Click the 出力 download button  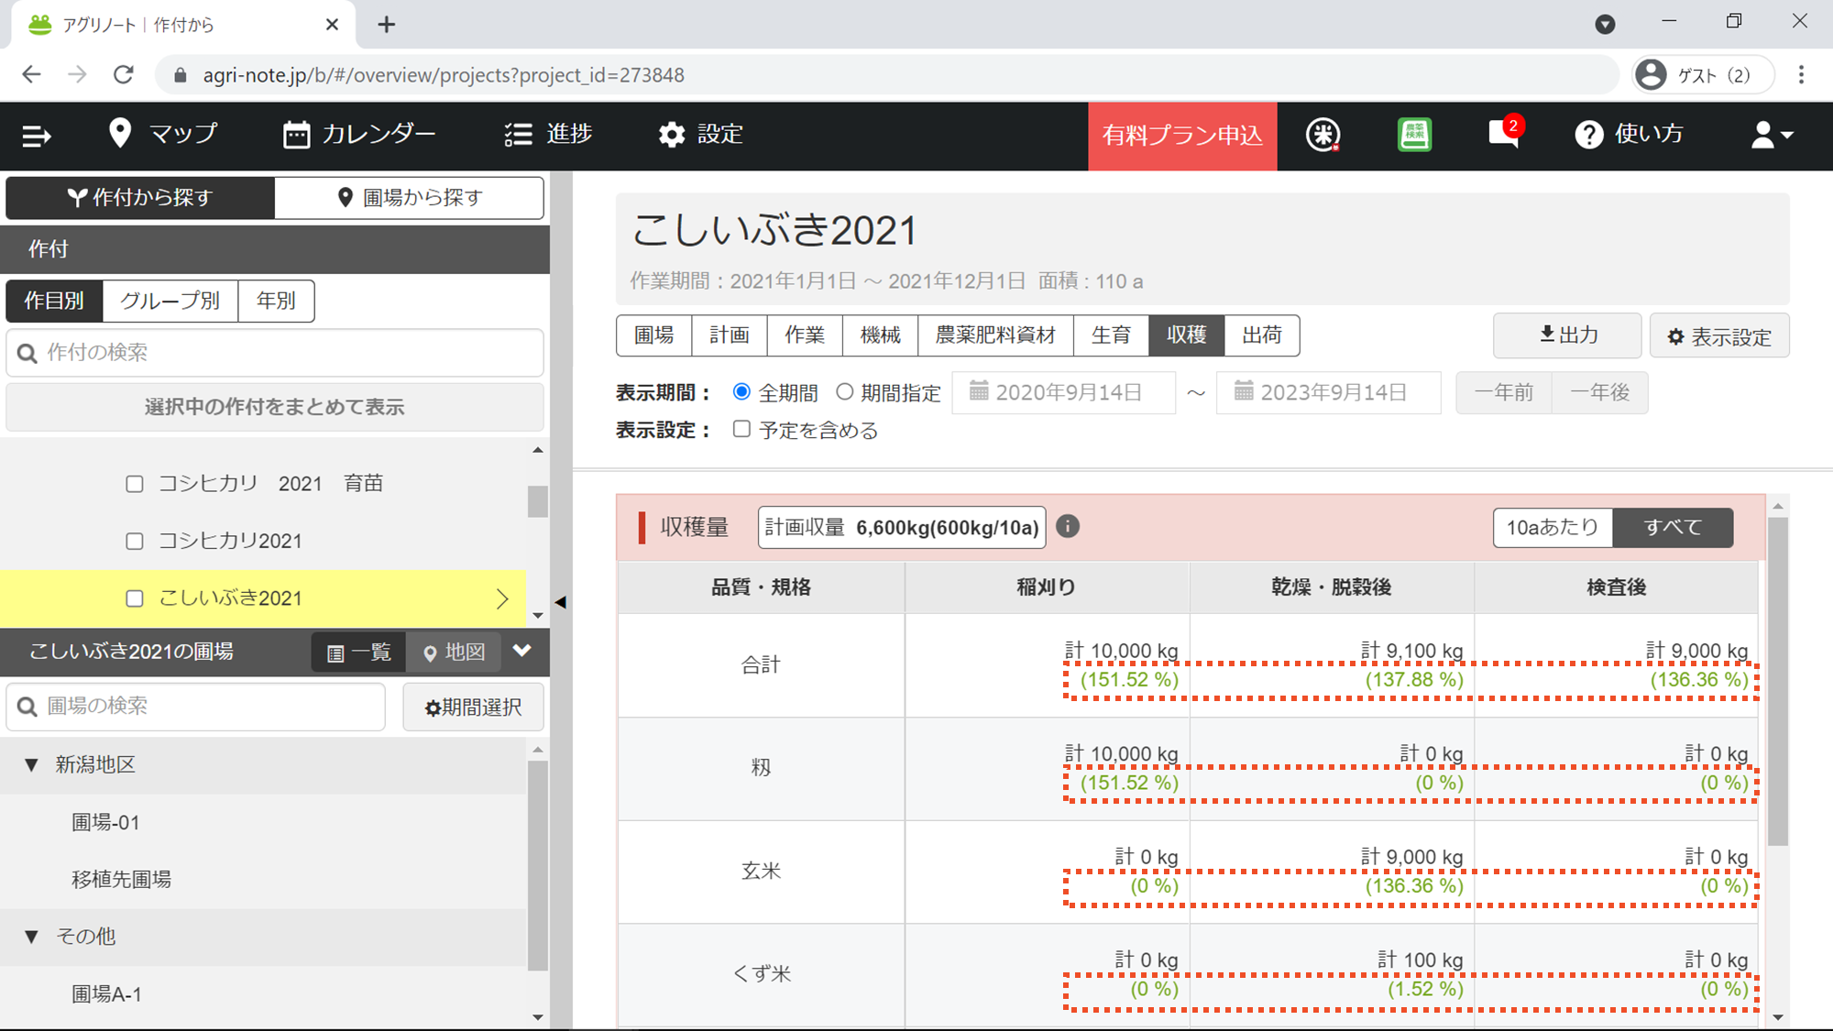(x=1567, y=335)
